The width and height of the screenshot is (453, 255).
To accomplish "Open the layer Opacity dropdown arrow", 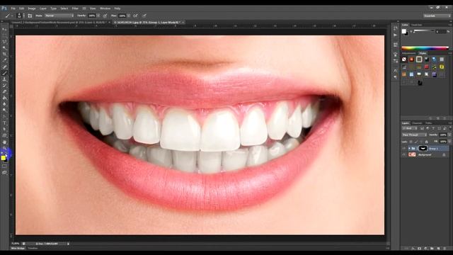I will (449, 135).
